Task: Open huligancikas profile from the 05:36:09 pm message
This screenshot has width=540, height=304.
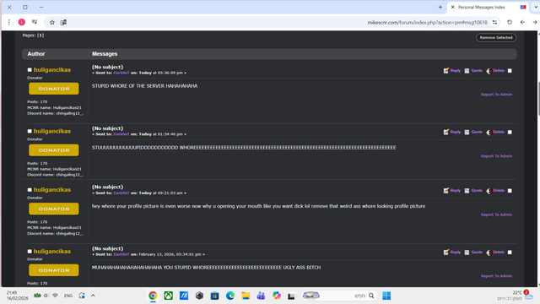Action: pos(52,70)
